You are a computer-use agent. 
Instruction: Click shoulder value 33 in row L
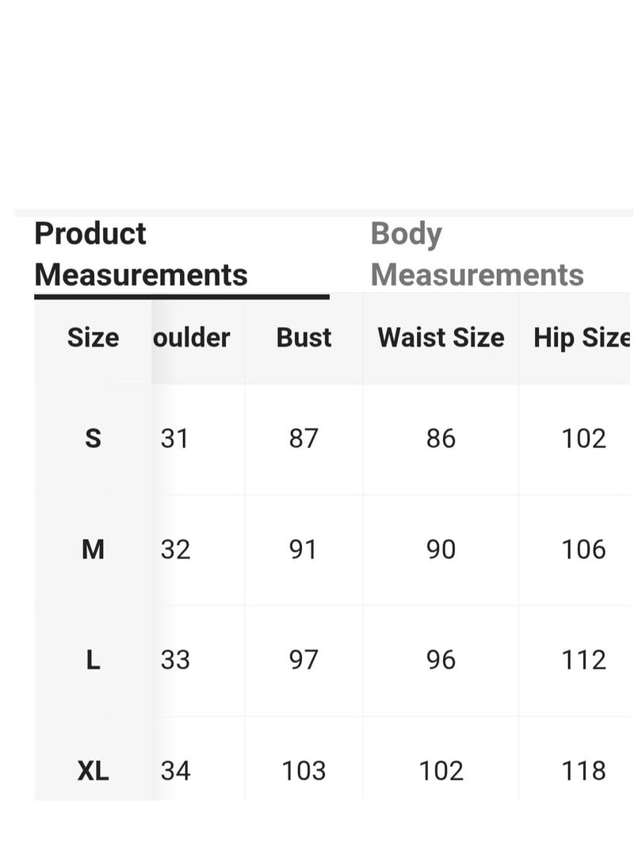click(175, 660)
